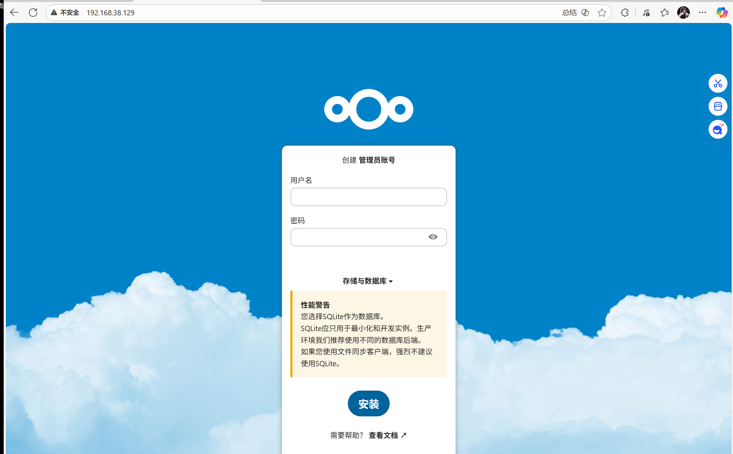The width and height of the screenshot is (733, 454).
Task: Click the 性能警告 warning title
Action: pos(315,305)
